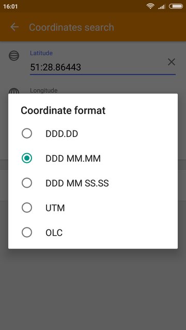186x330 pixels.
Task: Tap the 16:01 clock in status bar
Action: pos(10,7)
